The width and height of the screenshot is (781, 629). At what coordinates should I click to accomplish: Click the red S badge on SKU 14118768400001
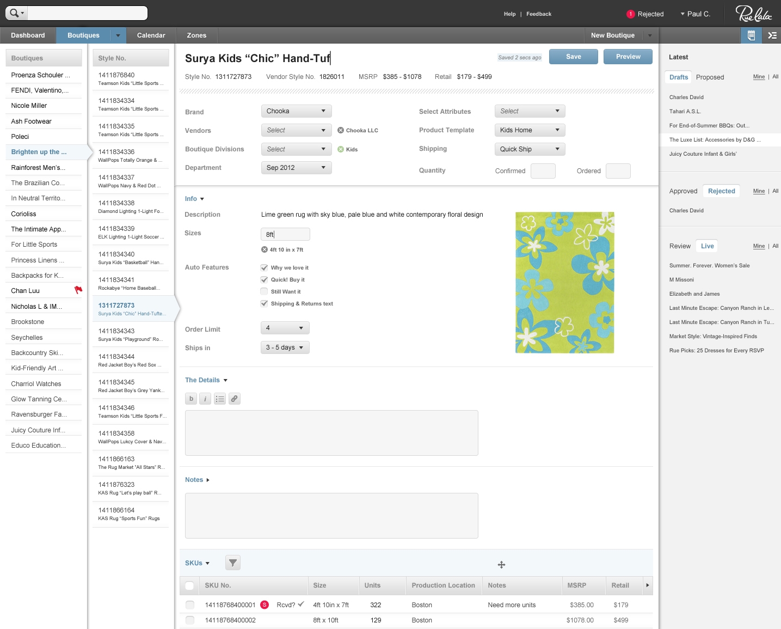click(x=265, y=604)
